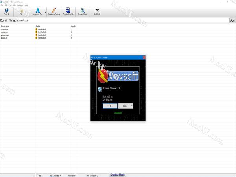Open the Settings menu
The width and height of the screenshot is (236, 177).
pyautogui.click(x=20, y=5)
